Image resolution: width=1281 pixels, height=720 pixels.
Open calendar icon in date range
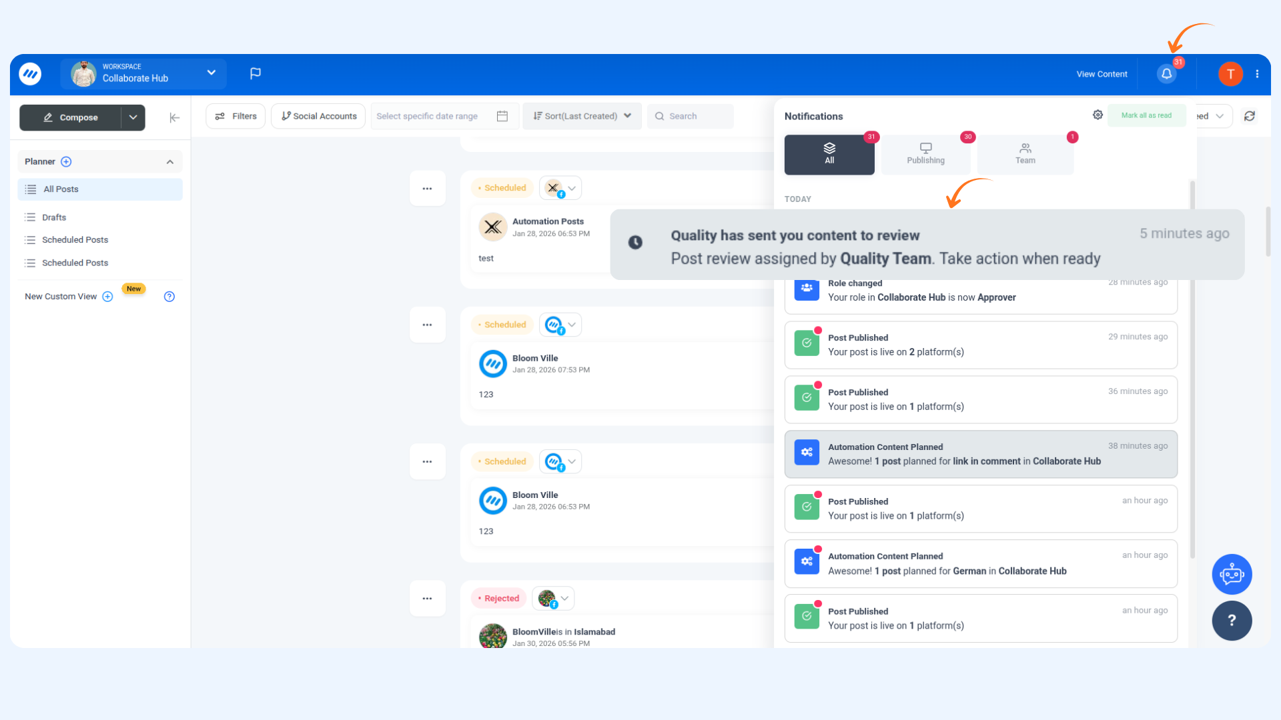pyautogui.click(x=502, y=116)
